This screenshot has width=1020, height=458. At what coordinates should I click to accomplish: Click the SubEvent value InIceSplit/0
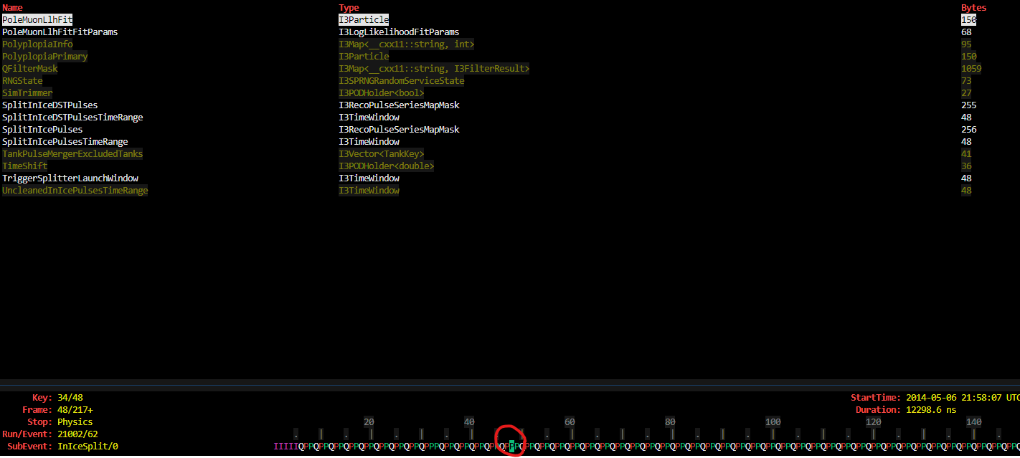pos(88,446)
